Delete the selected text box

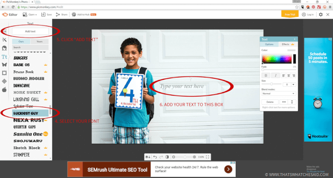[270, 102]
